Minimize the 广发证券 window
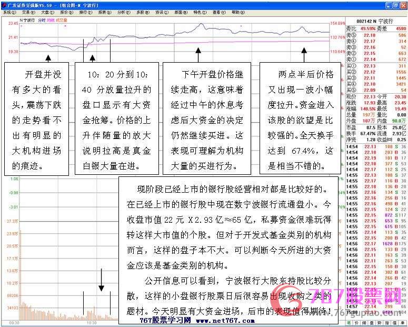This screenshot has height=327, width=408. point(389,5)
